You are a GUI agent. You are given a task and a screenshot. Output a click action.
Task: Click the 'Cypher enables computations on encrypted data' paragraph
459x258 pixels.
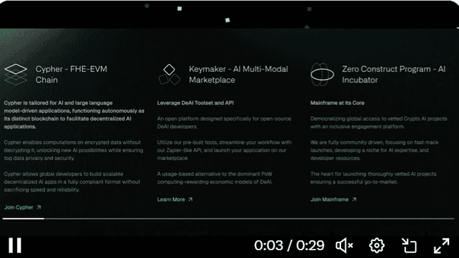click(x=73, y=150)
